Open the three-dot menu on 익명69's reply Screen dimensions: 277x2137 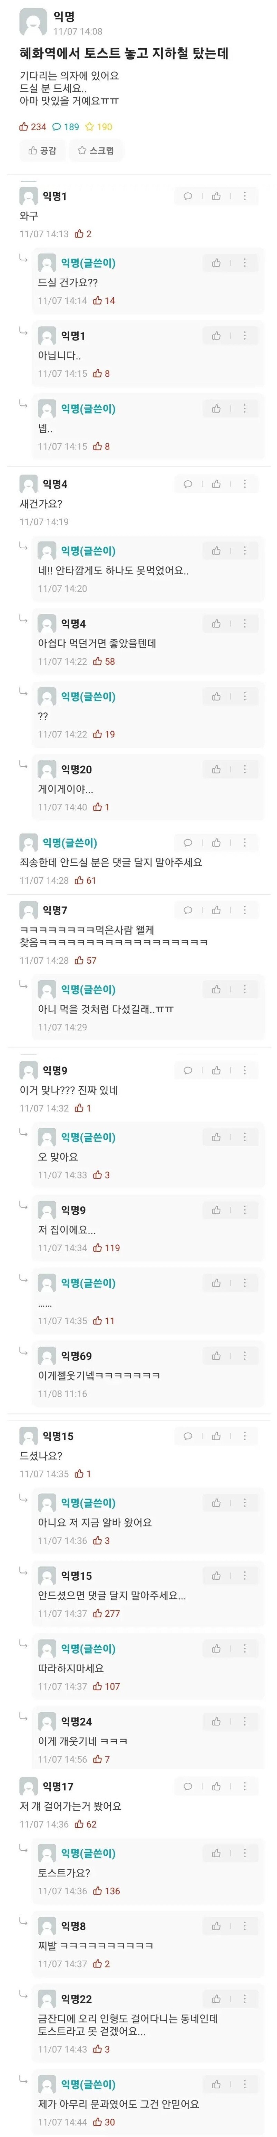(x=244, y=1356)
